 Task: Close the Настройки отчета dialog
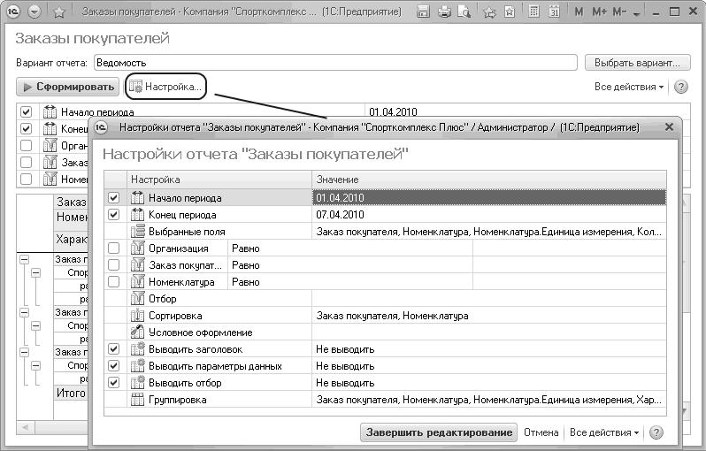pos(669,127)
